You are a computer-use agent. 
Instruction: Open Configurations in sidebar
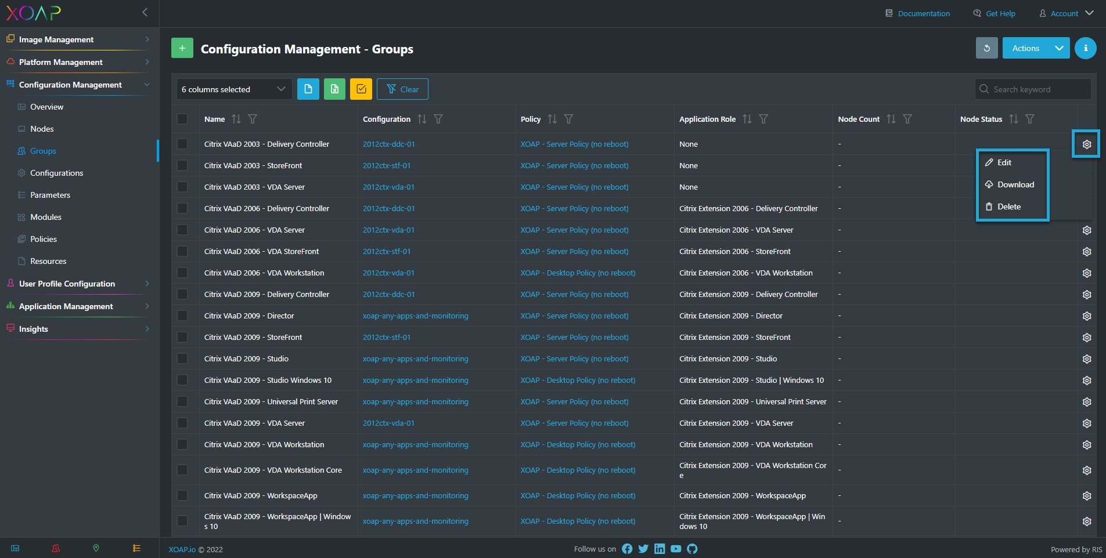56,173
